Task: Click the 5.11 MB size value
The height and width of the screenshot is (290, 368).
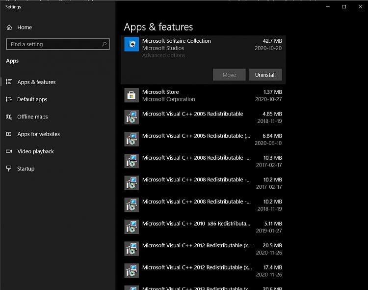Action: (x=273, y=224)
